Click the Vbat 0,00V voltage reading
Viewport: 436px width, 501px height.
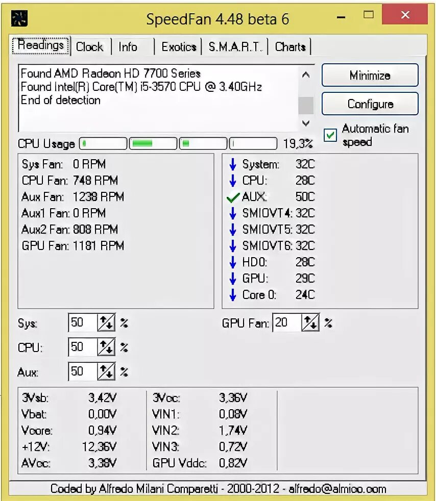[69, 414]
